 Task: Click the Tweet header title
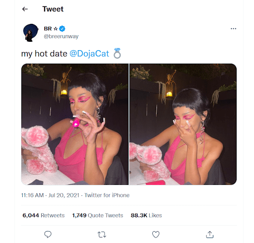click(x=53, y=9)
